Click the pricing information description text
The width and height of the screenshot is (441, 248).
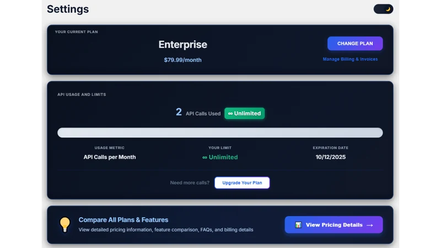click(166, 230)
